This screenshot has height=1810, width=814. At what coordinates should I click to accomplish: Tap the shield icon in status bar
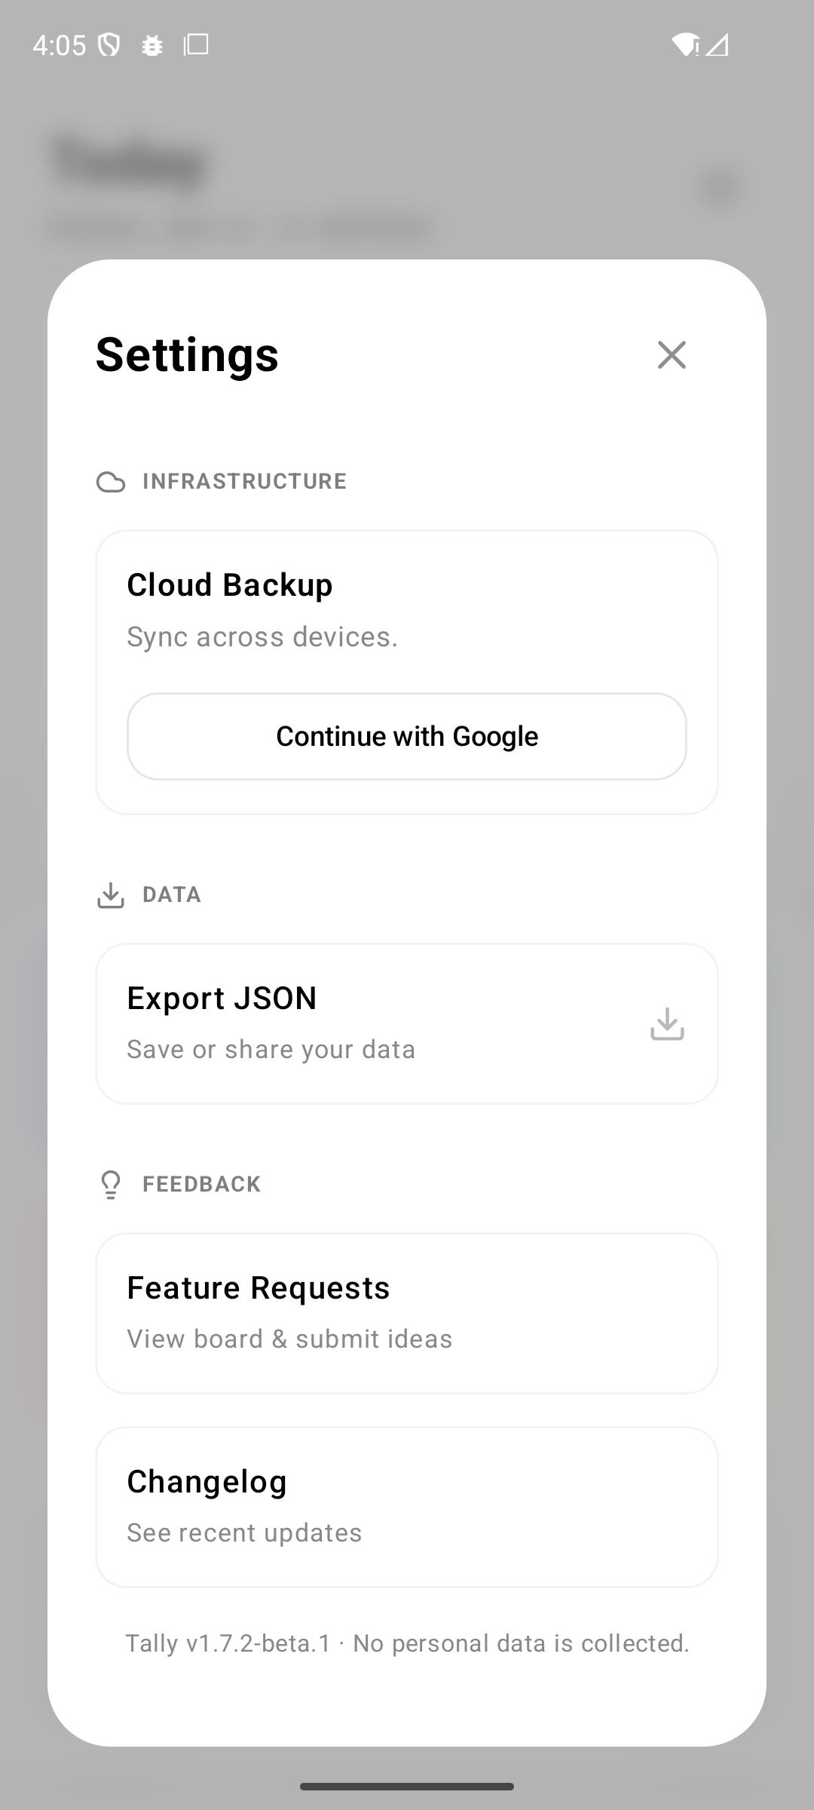(110, 45)
